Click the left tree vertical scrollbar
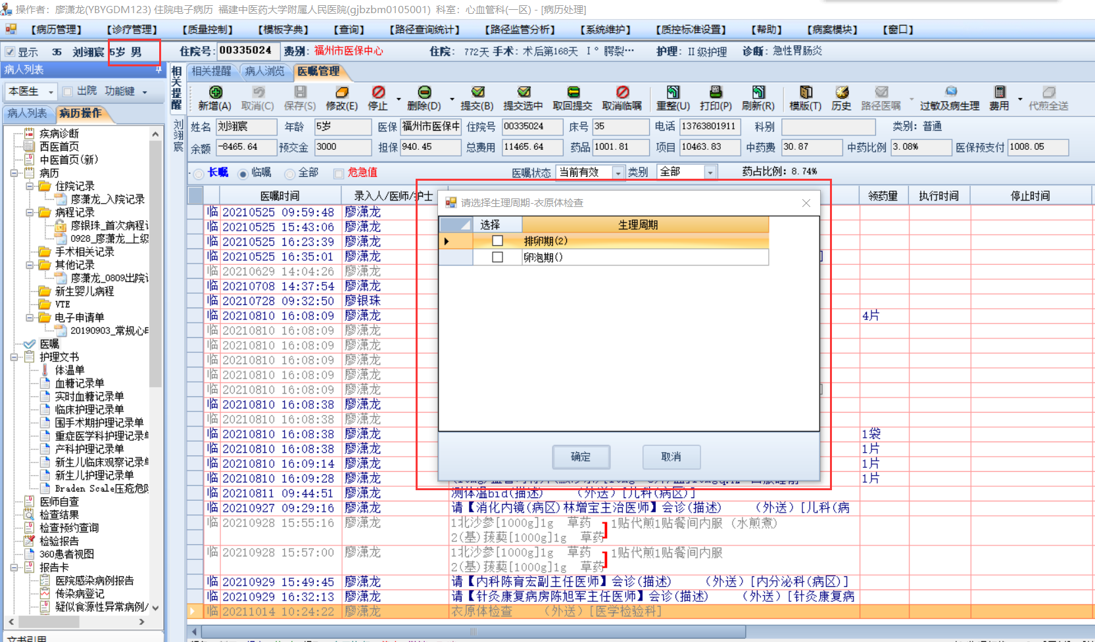 [155, 263]
